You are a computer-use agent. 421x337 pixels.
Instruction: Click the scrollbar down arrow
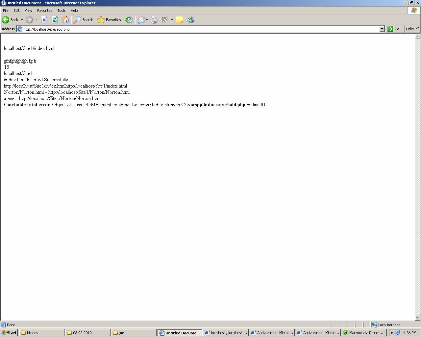(x=418, y=318)
